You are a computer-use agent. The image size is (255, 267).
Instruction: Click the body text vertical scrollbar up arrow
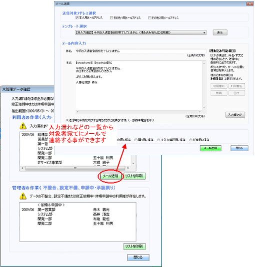[204, 63]
